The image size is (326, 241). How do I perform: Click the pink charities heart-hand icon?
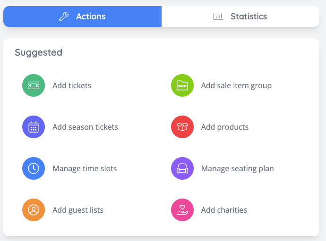tap(182, 210)
